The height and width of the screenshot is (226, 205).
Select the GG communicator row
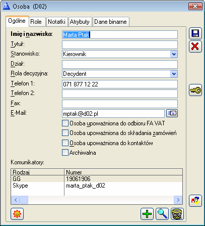point(97,178)
